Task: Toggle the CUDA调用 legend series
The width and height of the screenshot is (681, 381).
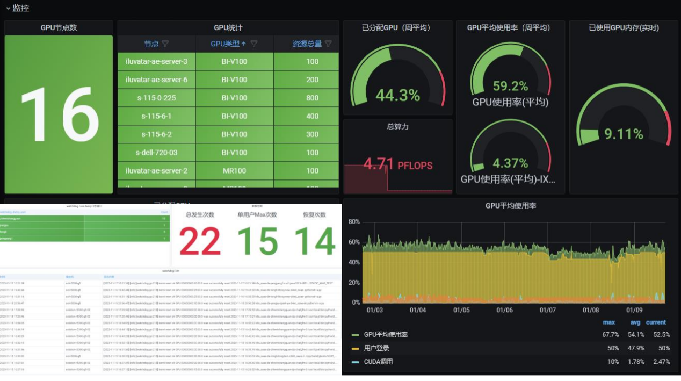Action: [379, 362]
